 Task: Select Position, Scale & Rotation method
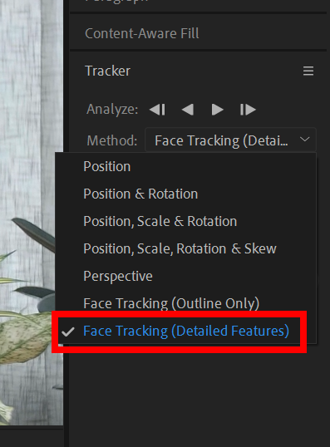[x=185, y=221]
